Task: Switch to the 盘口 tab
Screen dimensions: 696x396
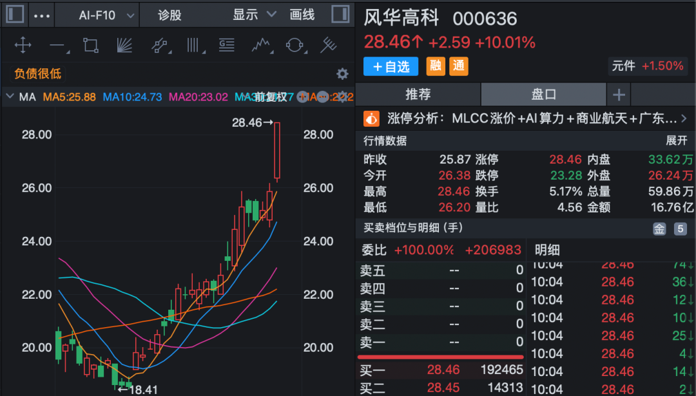Action: pos(544,95)
